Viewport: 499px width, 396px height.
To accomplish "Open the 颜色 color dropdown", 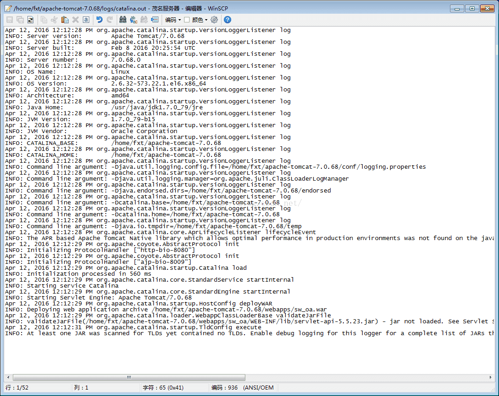I will [x=200, y=20].
